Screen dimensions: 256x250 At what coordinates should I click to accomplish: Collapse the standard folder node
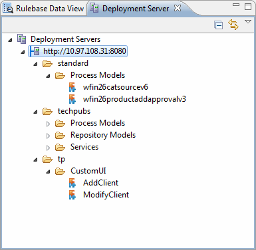point(35,64)
